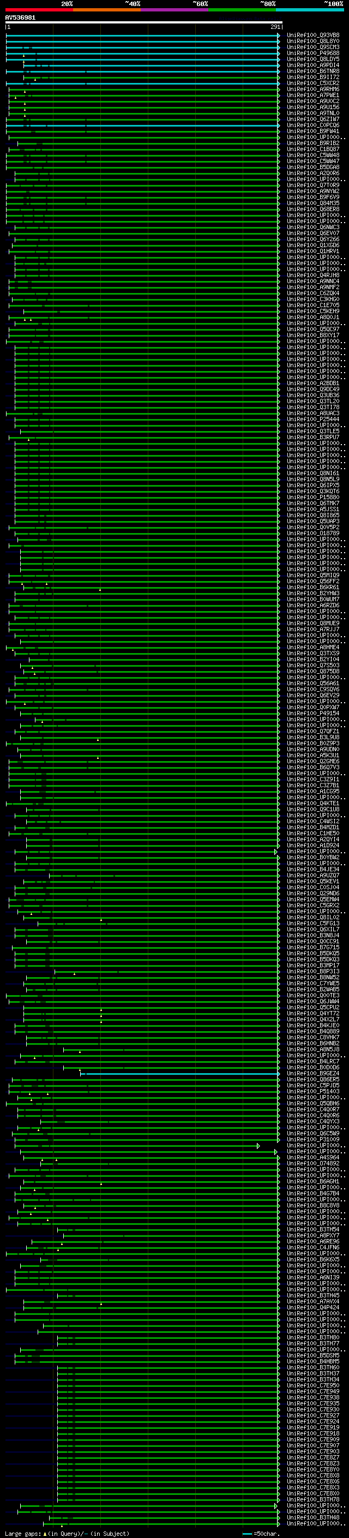
Task: Select the UniRef100_P49154 label
Action: [x=313, y=714]
